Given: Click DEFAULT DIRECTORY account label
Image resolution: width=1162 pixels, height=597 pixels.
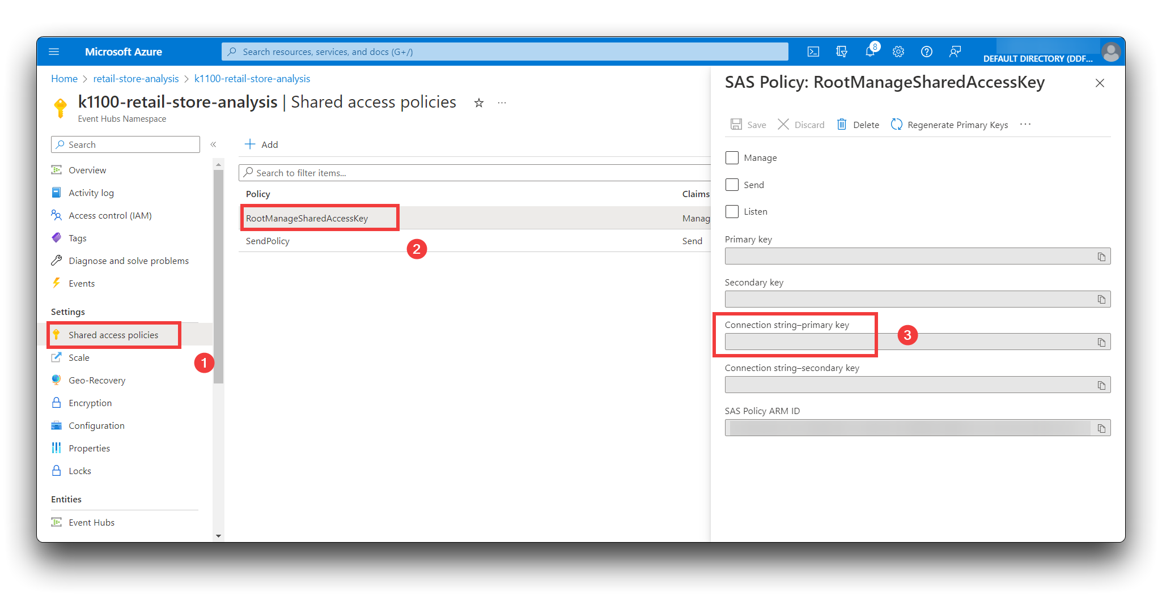Looking at the screenshot, I should pos(1038,58).
